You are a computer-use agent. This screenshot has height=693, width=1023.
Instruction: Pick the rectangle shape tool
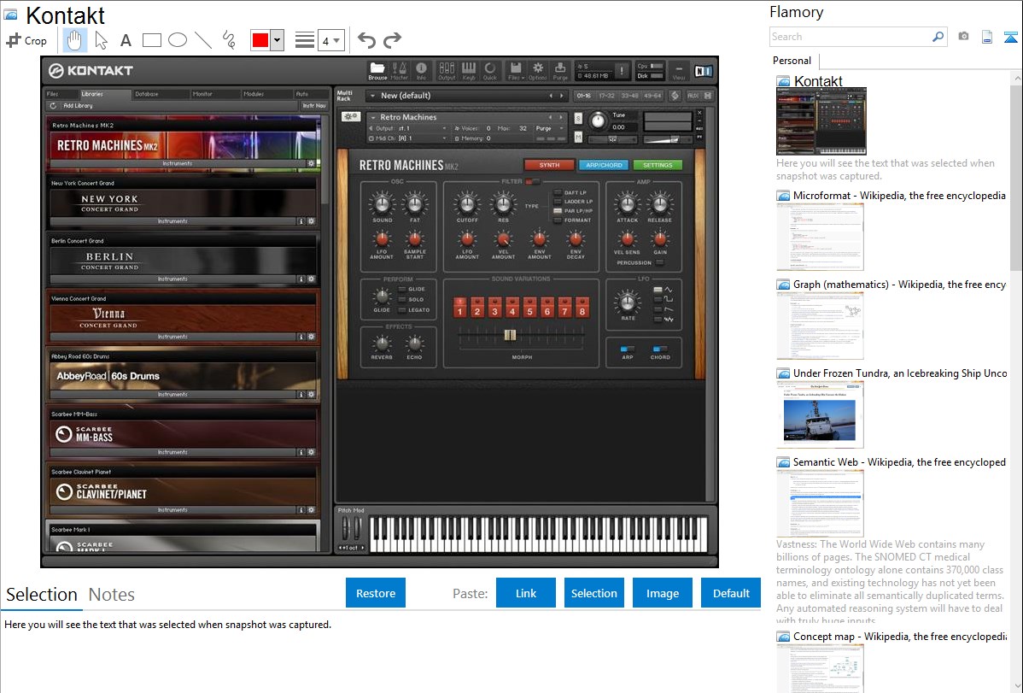tap(151, 40)
